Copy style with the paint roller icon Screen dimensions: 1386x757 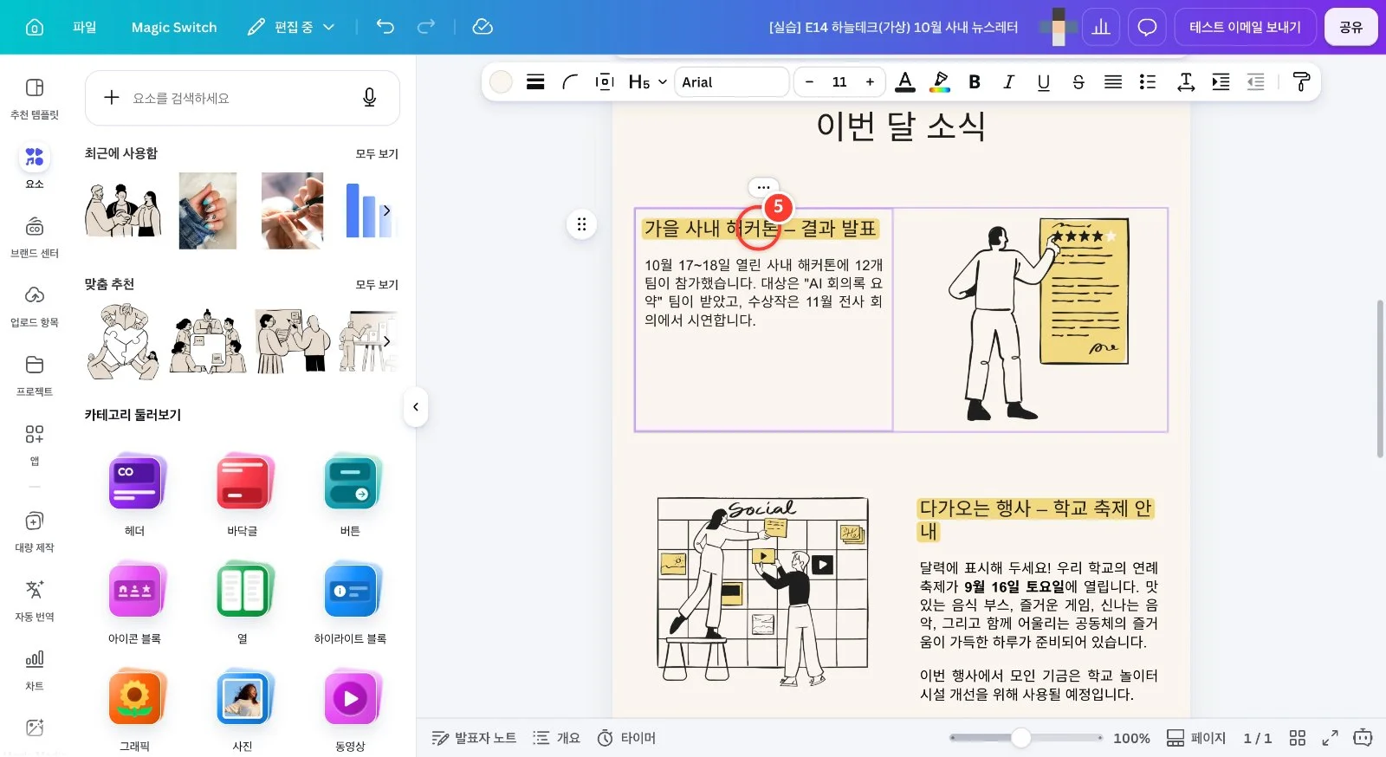1301,81
